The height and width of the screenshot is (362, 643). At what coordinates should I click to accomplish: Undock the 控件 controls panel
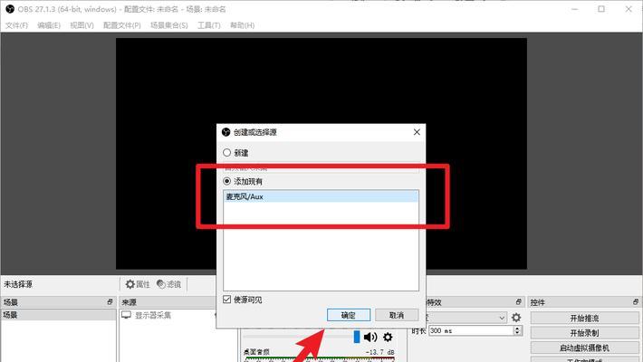point(635,302)
